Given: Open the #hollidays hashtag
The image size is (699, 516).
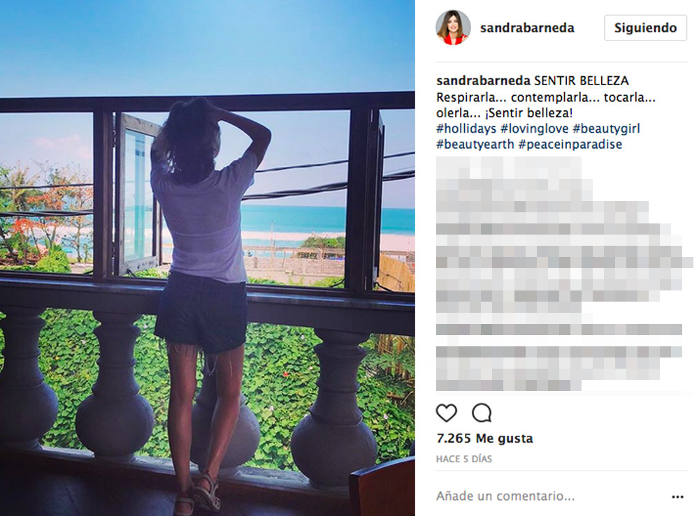Looking at the screenshot, I should [x=466, y=128].
